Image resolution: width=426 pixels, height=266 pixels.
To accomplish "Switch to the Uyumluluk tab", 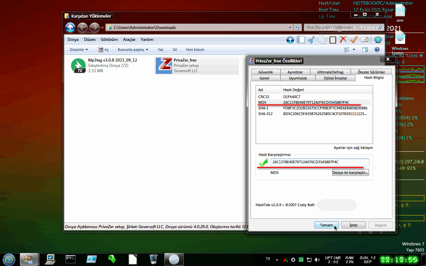I will pos(298,78).
